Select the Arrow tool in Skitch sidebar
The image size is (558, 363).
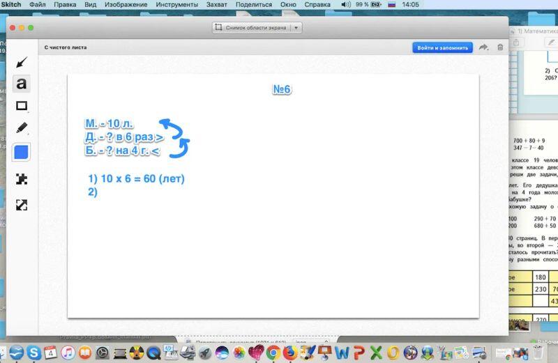[22, 63]
